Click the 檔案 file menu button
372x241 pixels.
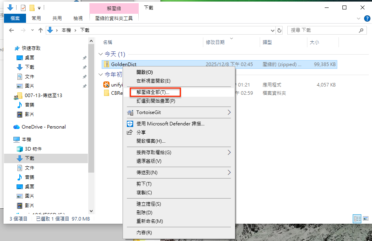(x=15, y=18)
